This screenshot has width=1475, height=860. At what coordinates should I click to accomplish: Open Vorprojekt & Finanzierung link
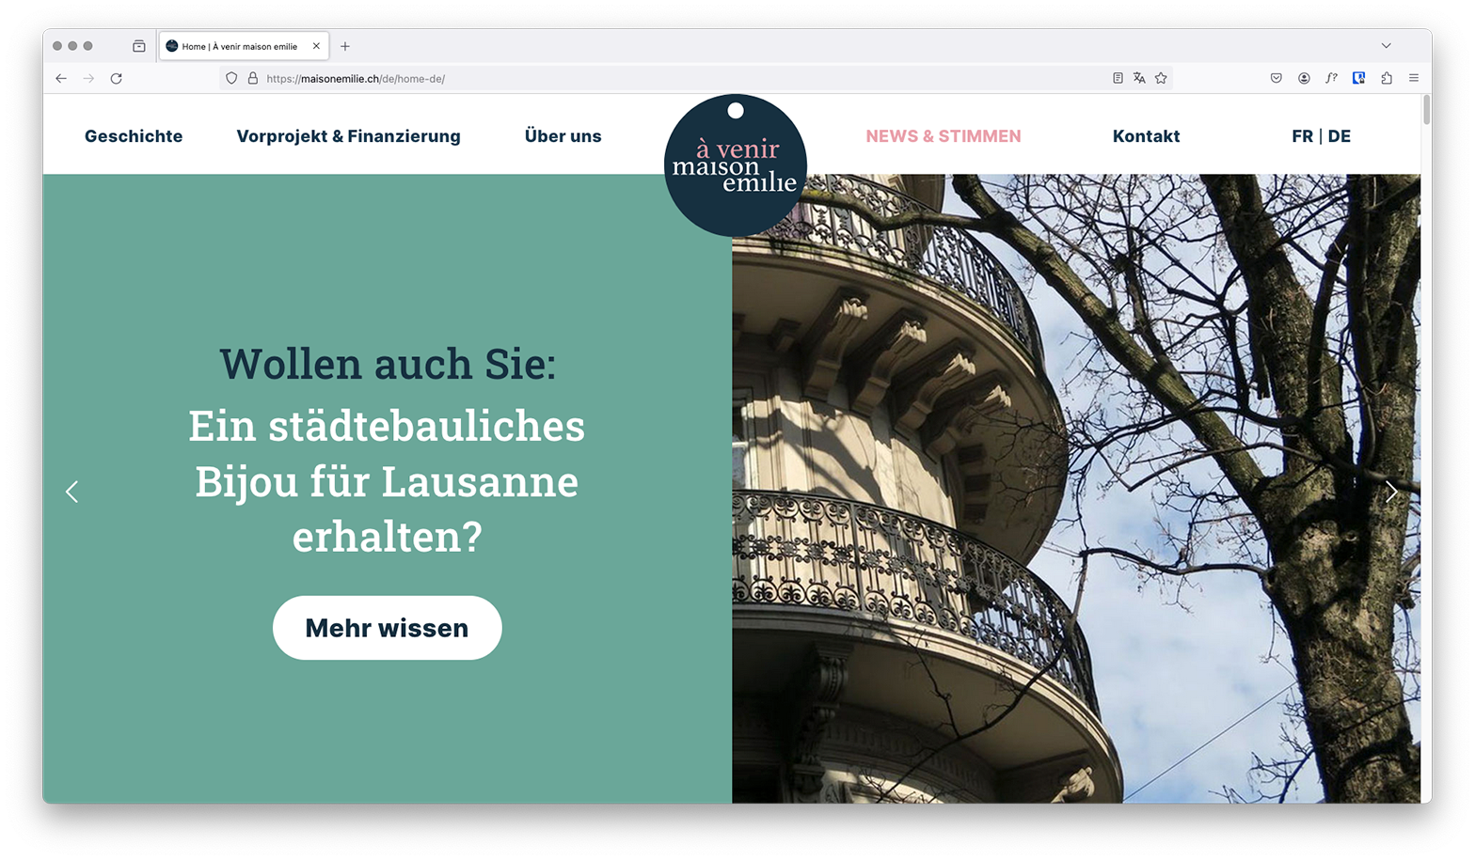pos(349,136)
